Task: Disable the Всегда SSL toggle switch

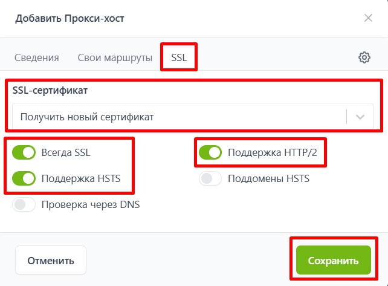Action: (x=24, y=152)
